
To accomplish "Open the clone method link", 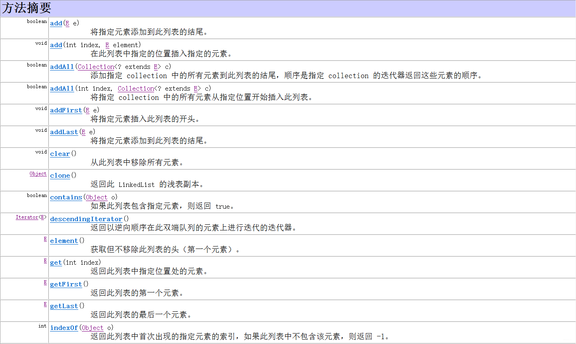I will tap(60, 176).
